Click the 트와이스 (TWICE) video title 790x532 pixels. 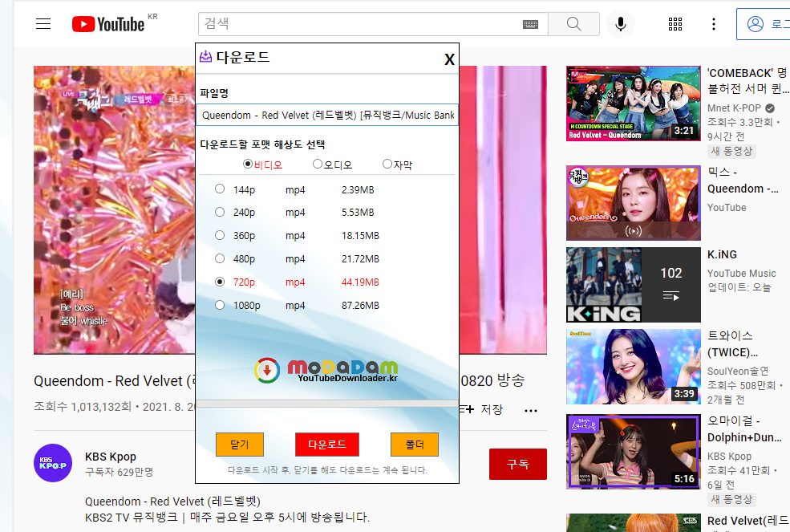pos(732,344)
